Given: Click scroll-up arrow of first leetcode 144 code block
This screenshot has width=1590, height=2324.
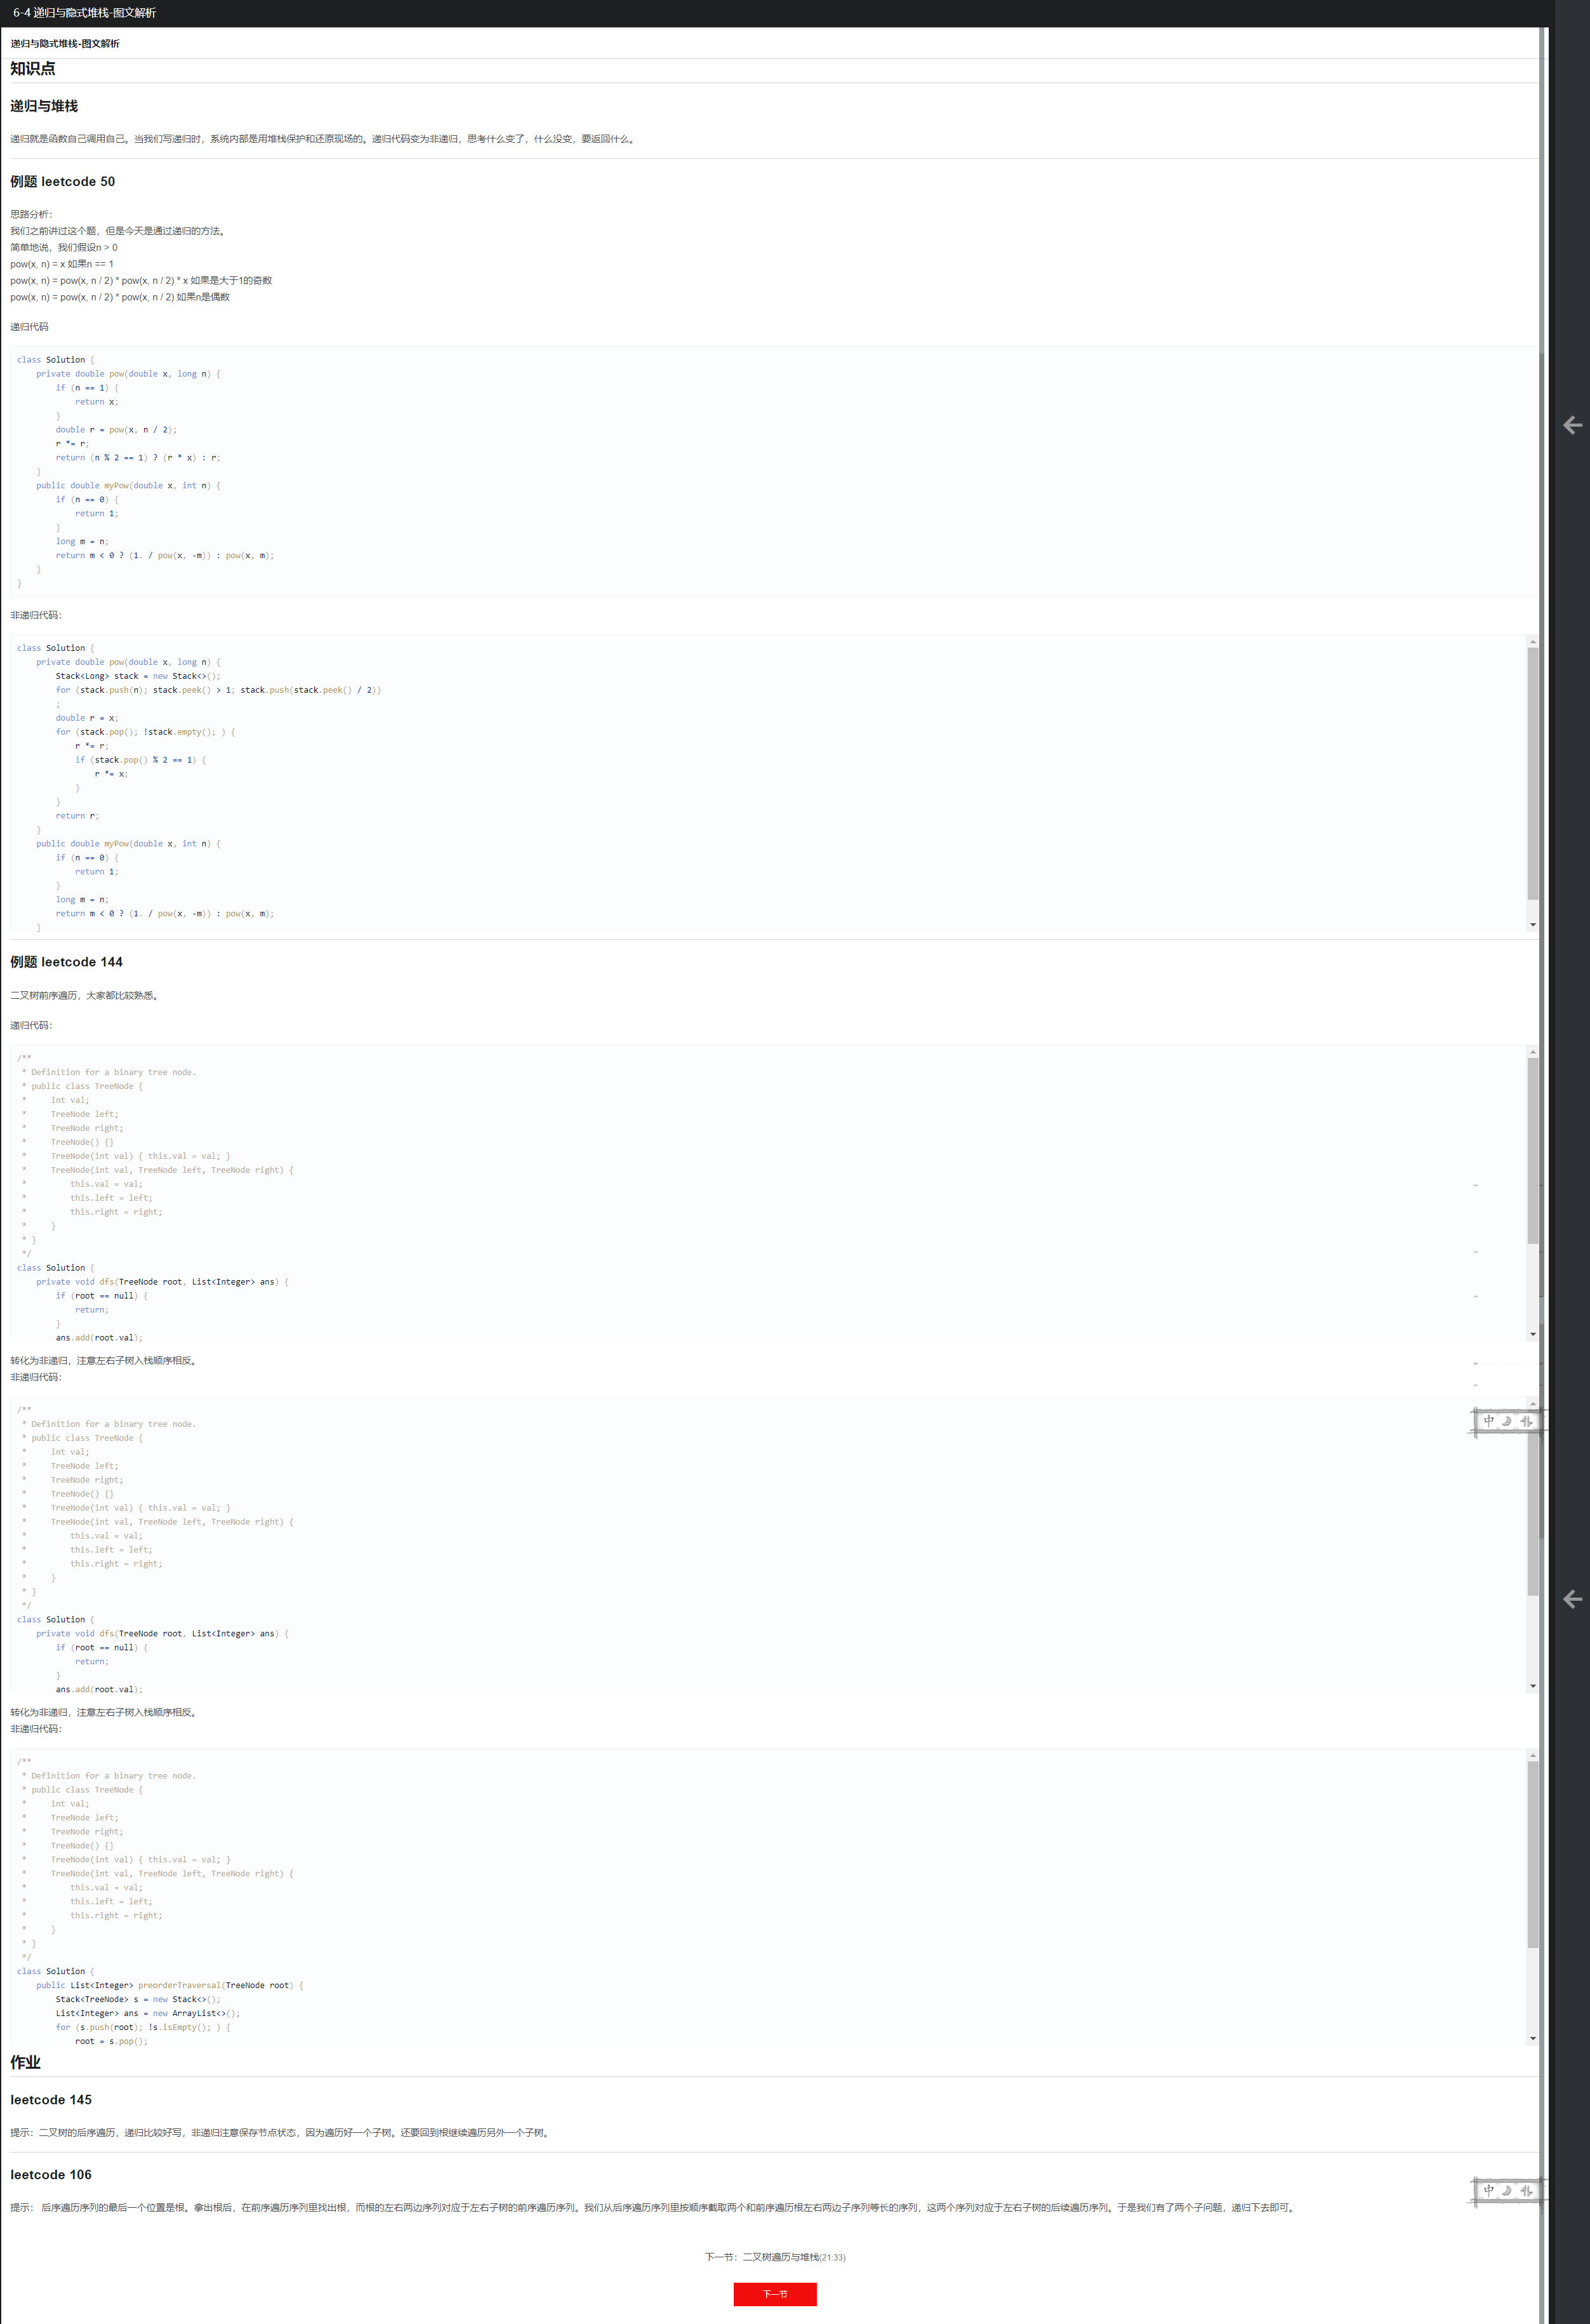Looking at the screenshot, I should [x=1532, y=1052].
